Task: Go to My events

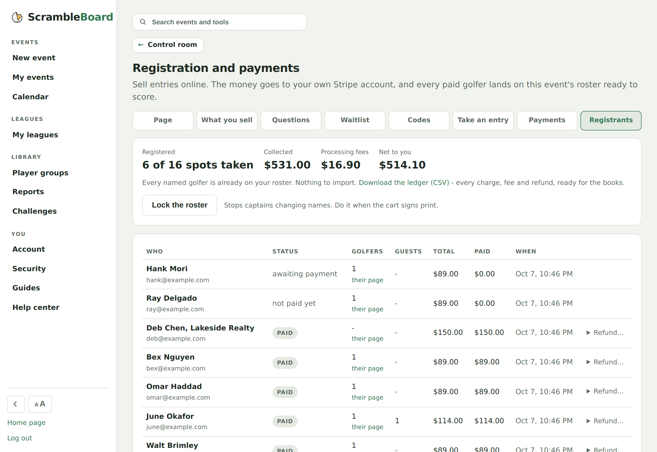Action: 33,77
